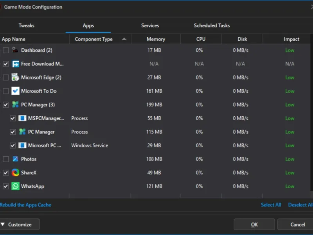Click the Photos app icon

pyautogui.click(x=15, y=159)
